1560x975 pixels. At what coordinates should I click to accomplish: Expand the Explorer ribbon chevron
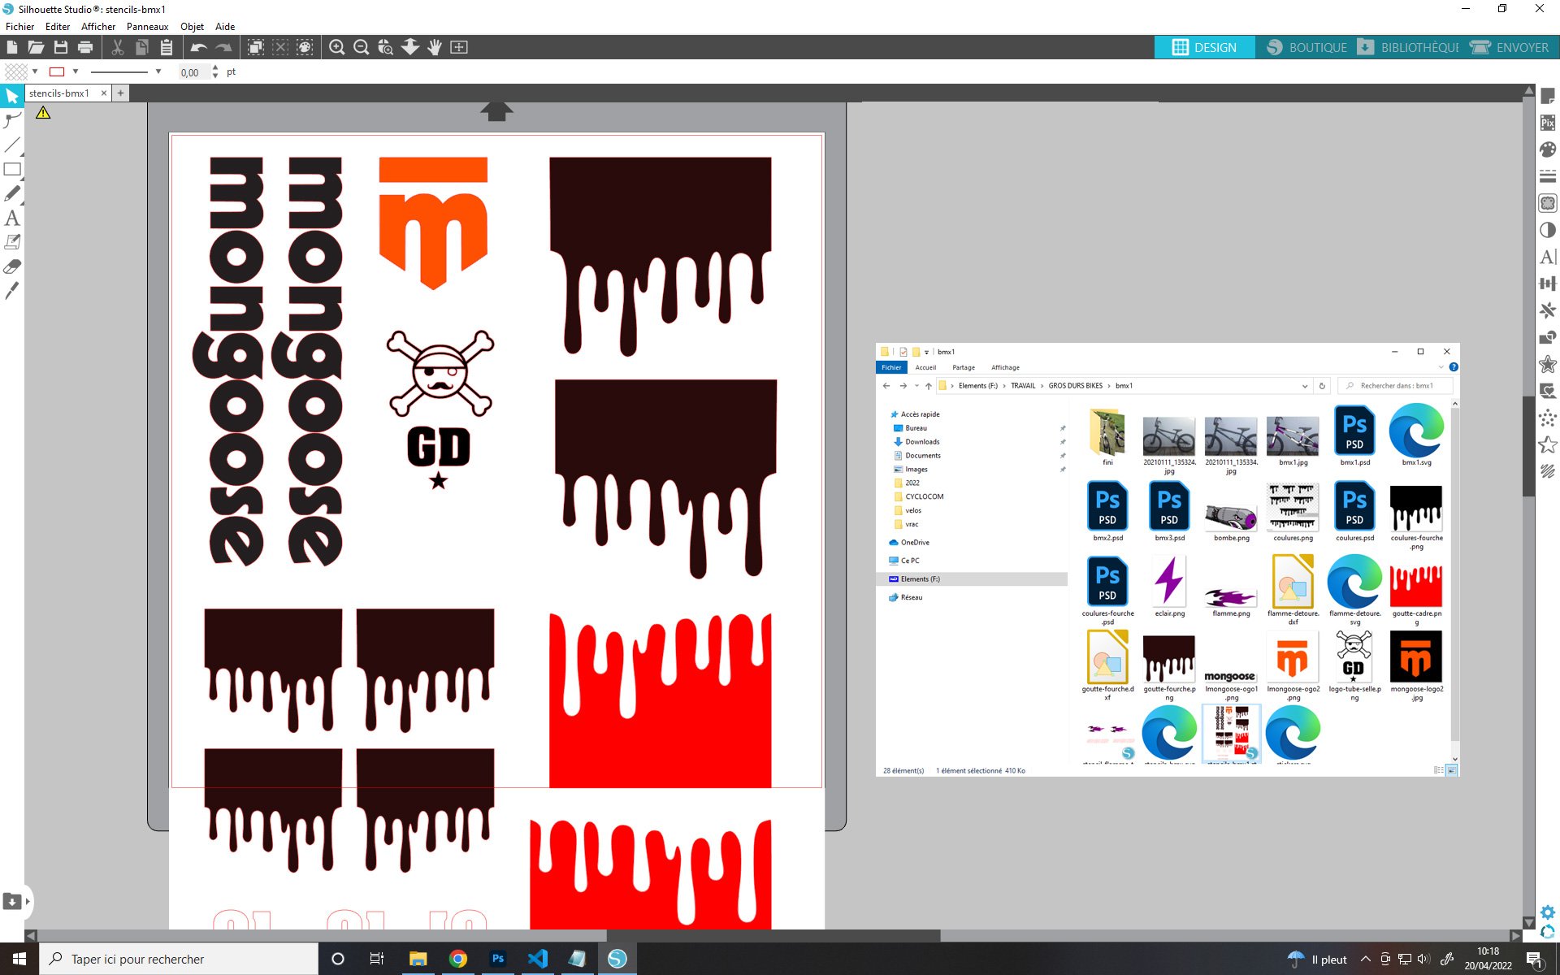coord(1441,367)
